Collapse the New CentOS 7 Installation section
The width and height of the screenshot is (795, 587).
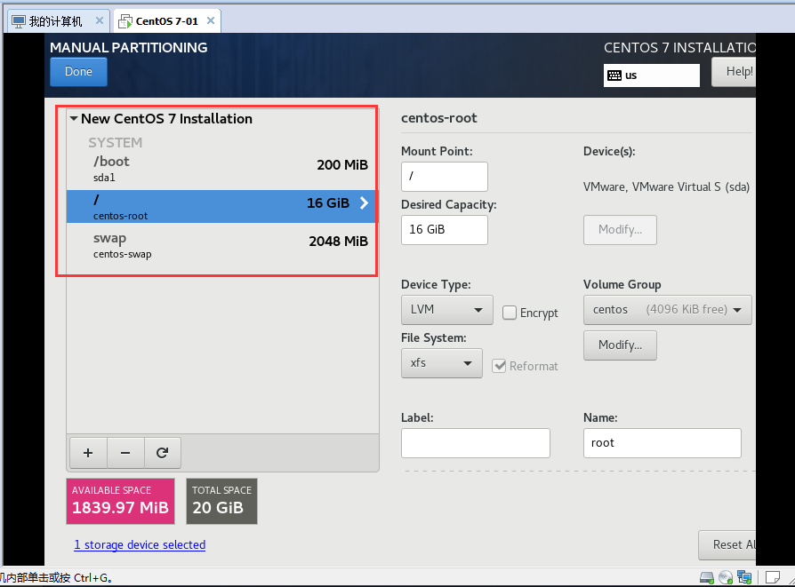(x=74, y=118)
